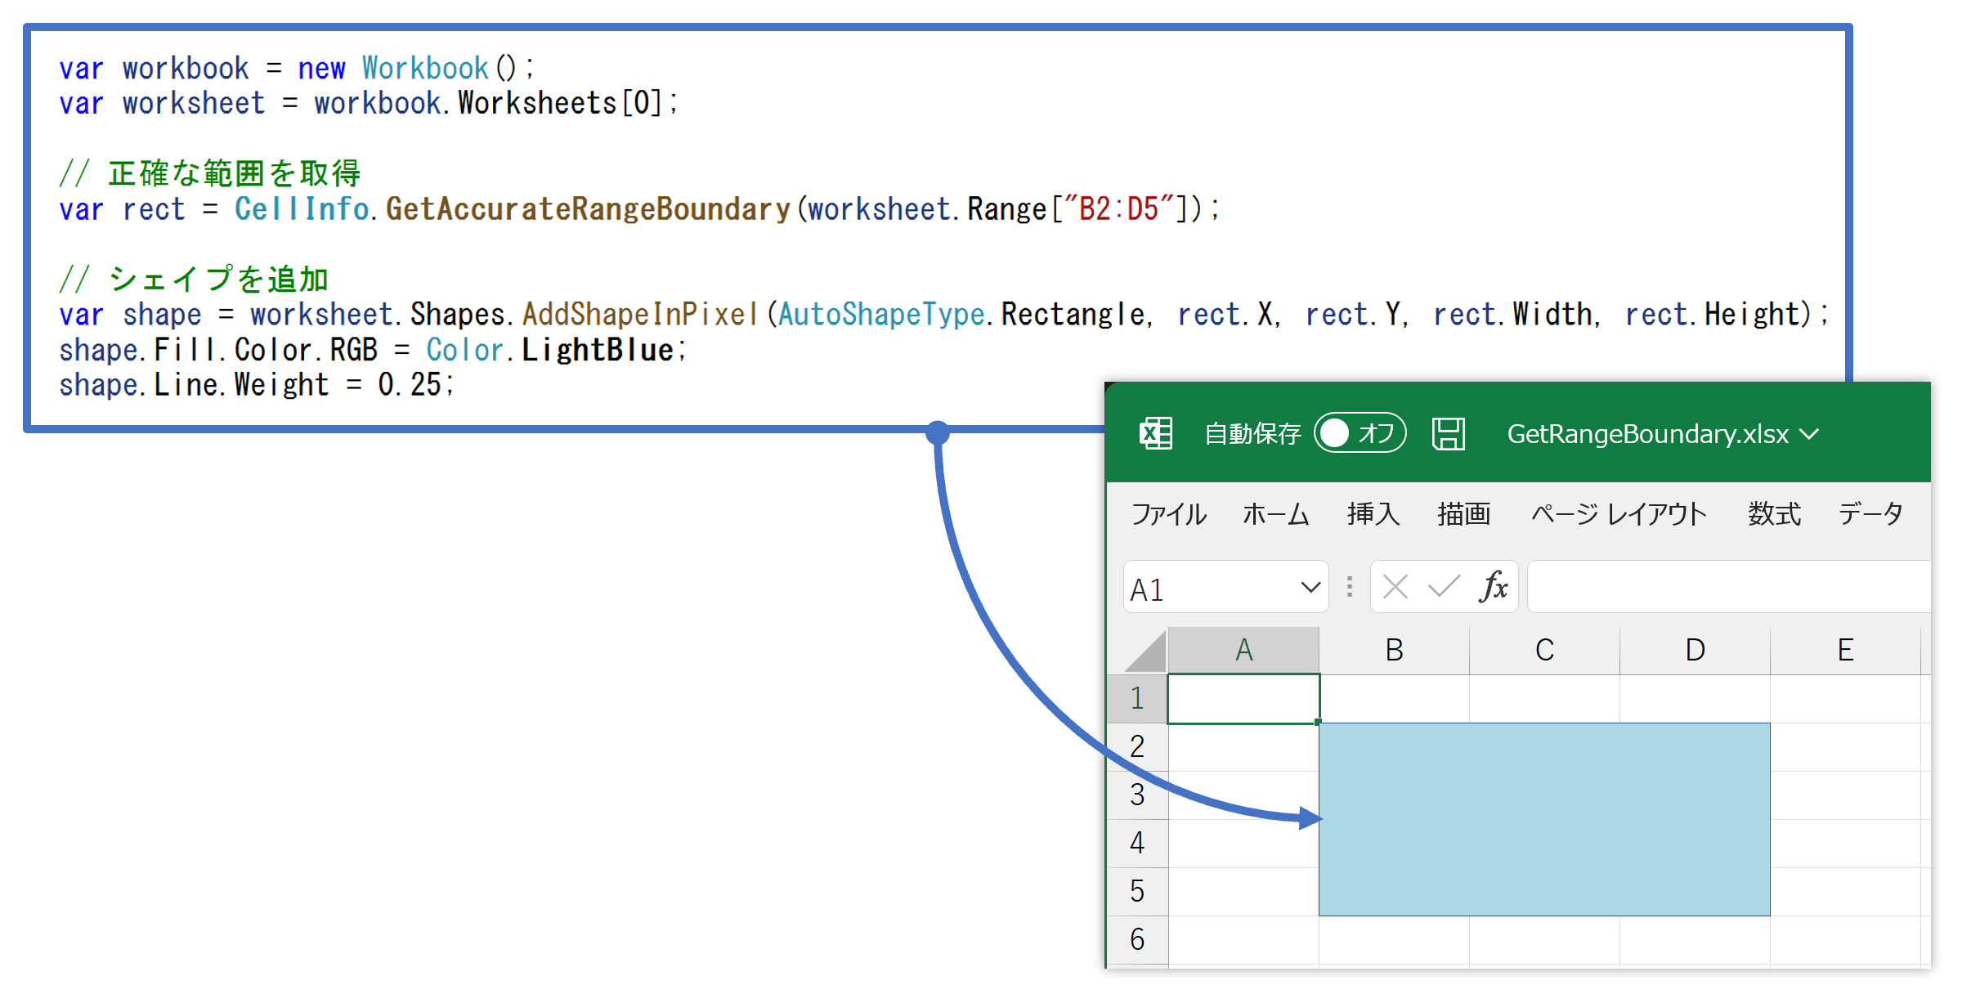Click 'shape.Line.Weight = 0.25;' code line
The image size is (1962, 1003).
257,385
